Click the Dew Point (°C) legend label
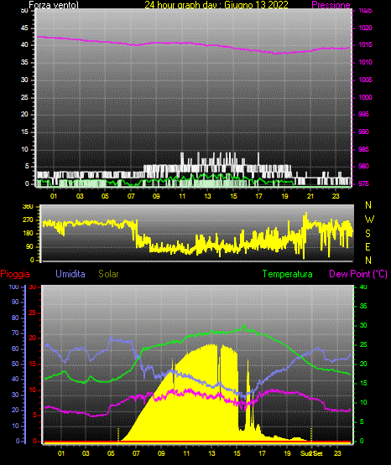 [358, 274]
